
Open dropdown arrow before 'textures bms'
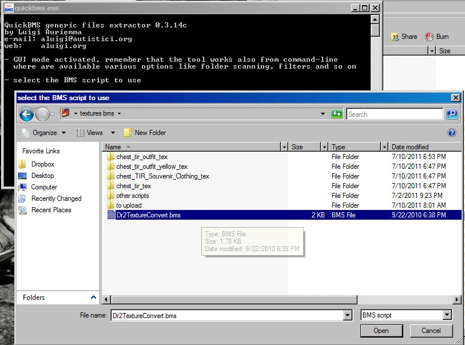tap(75, 114)
